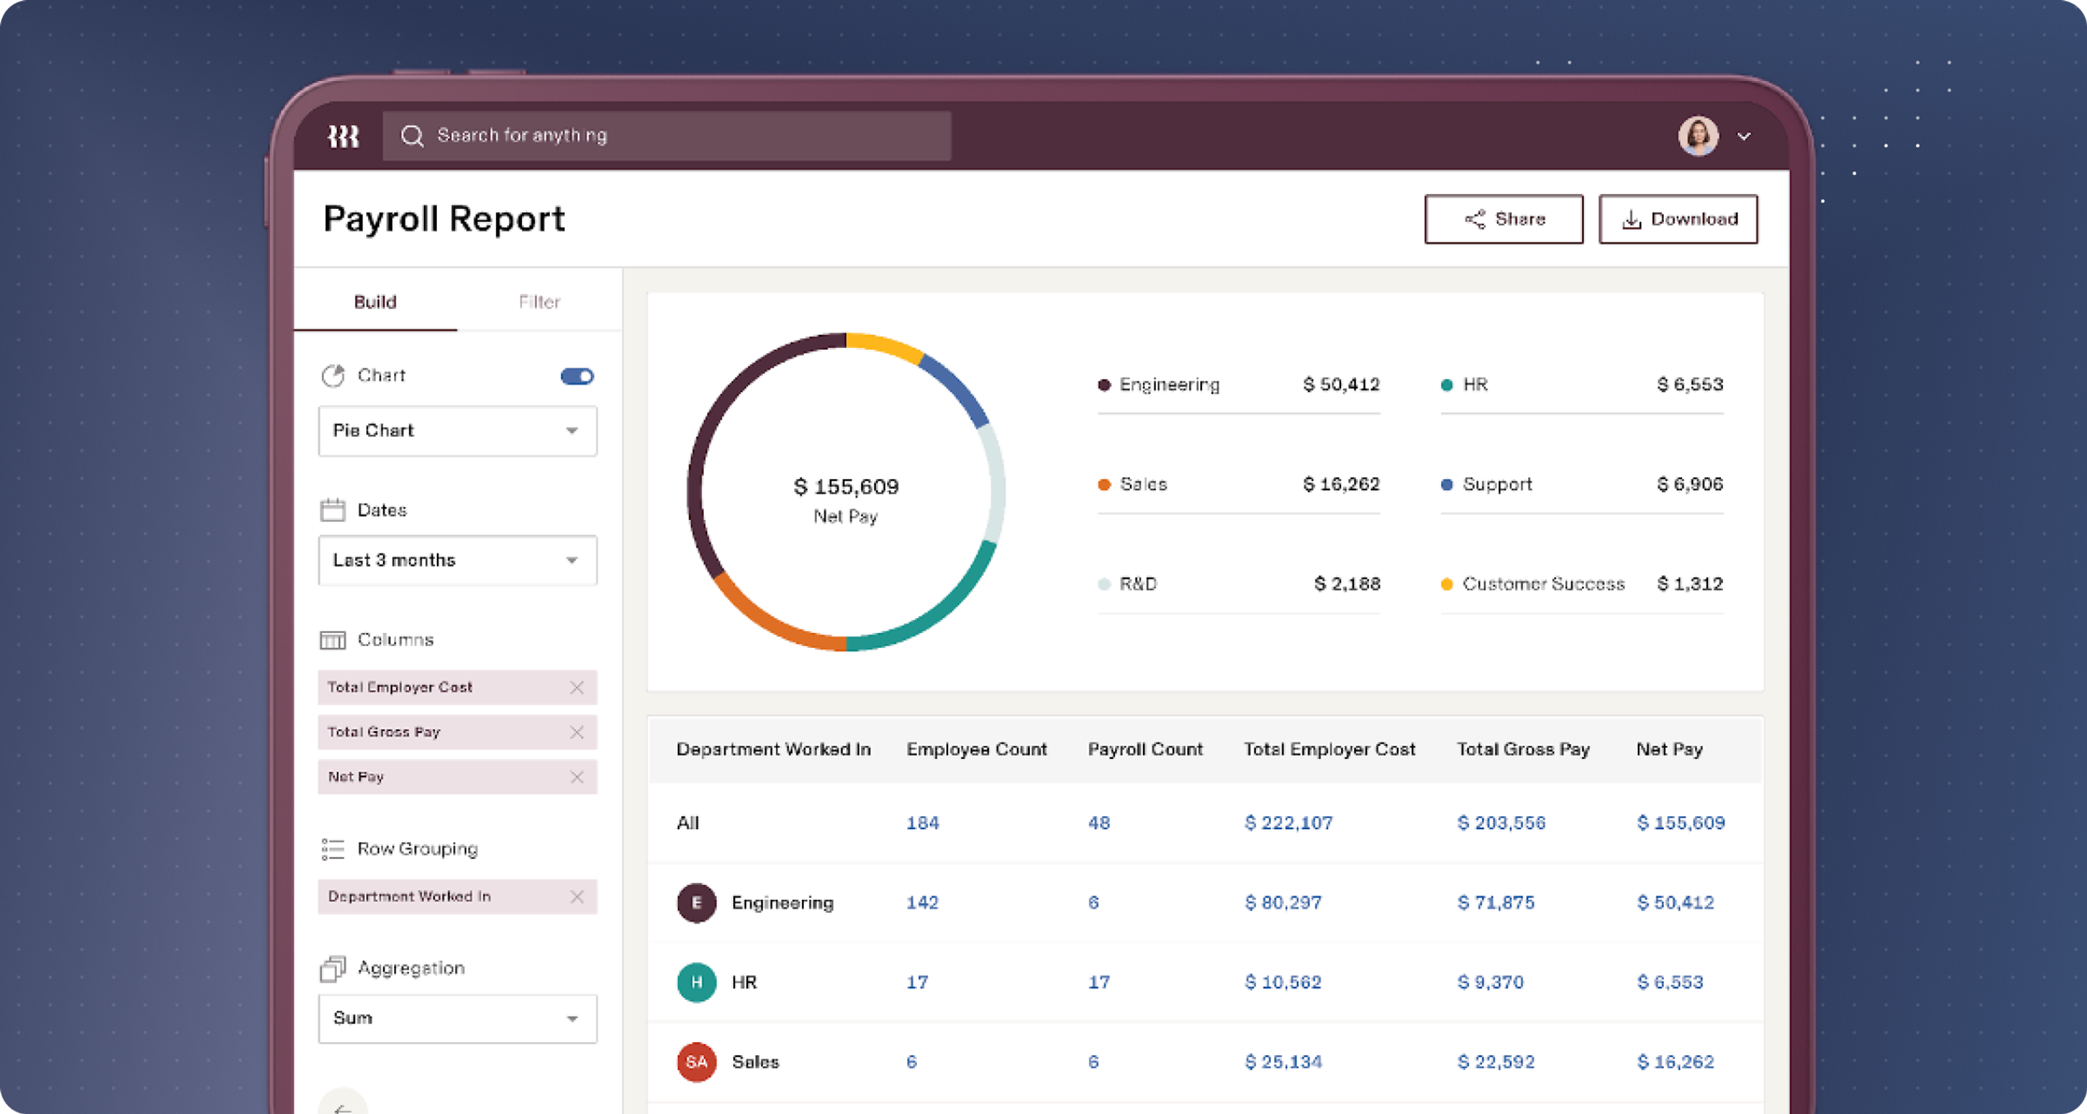Image resolution: width=2087 pixels, height=1114 pixels.
Task: Click the Payroll Report title
Action: click(x=444, y=218)
